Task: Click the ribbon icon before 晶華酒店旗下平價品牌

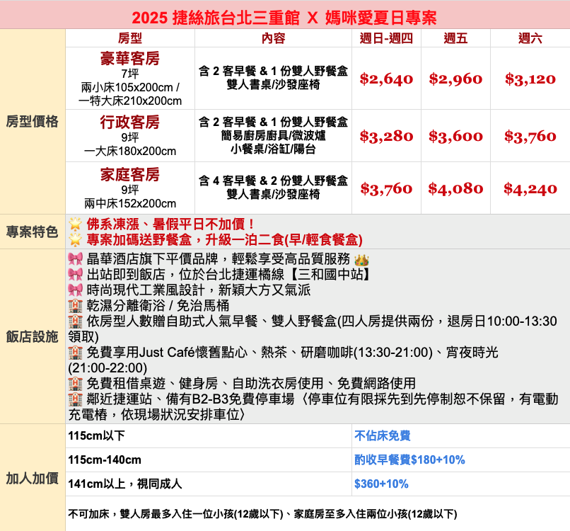Action: [x=75, y=258]
